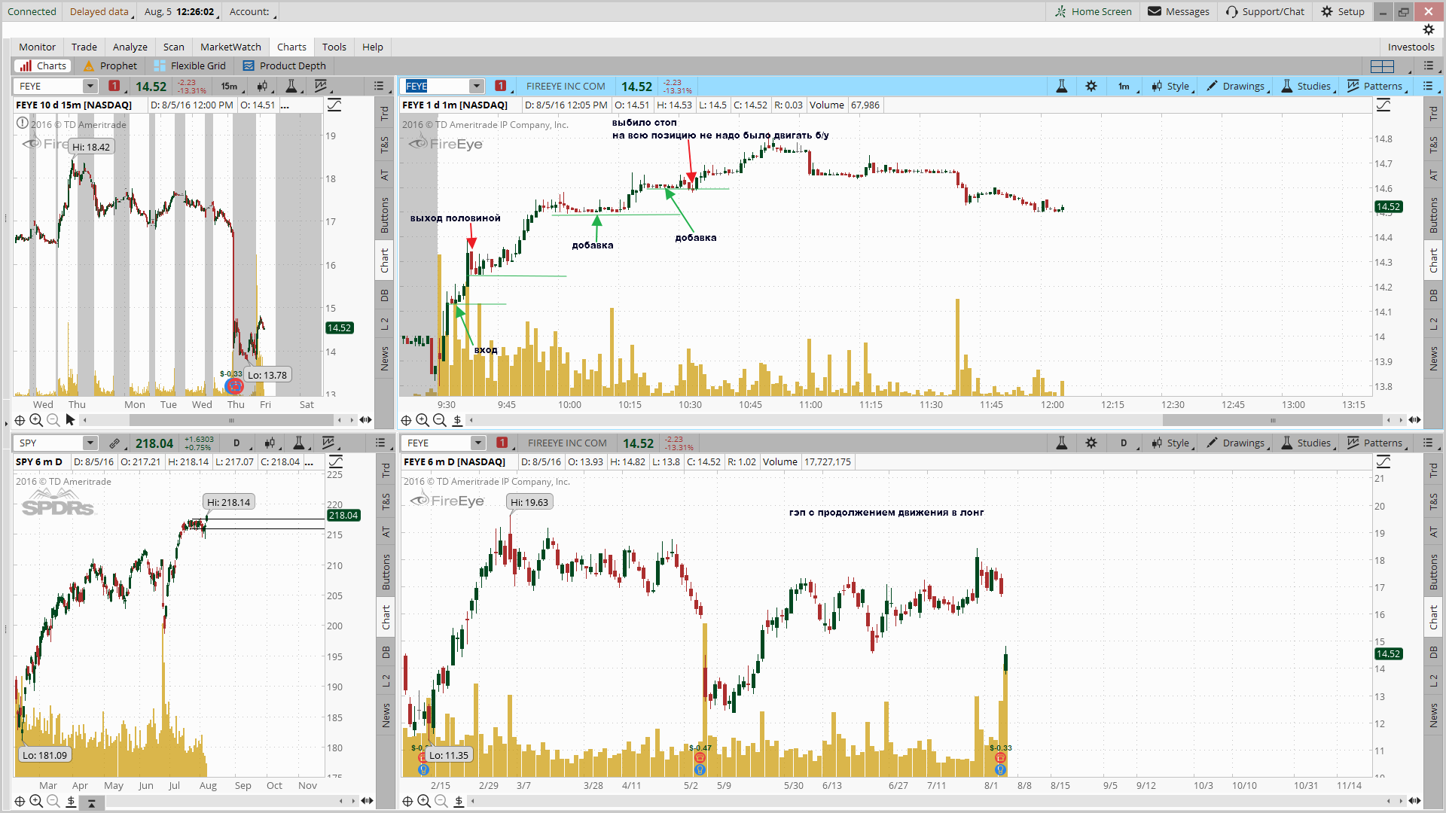Open Patterns menu in FEYE daily chart

pyautogui.click(x=1376, y=443)
